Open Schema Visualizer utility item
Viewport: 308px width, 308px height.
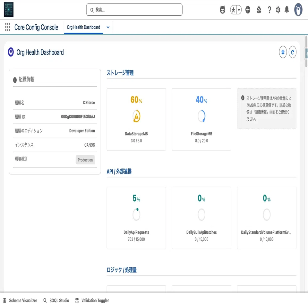point(20,301)
